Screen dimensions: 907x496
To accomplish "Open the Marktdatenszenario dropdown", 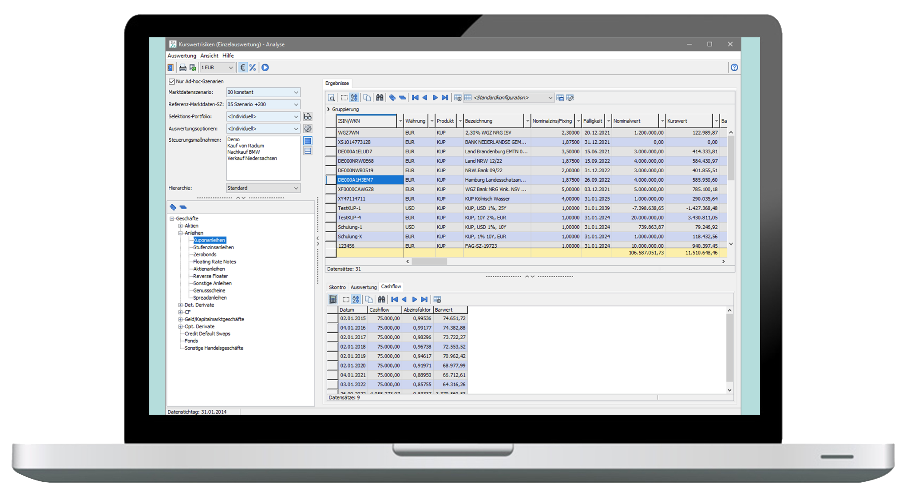I will 296,92.
